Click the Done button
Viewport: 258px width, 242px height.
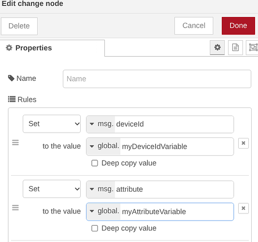click(x=238, y=26)
